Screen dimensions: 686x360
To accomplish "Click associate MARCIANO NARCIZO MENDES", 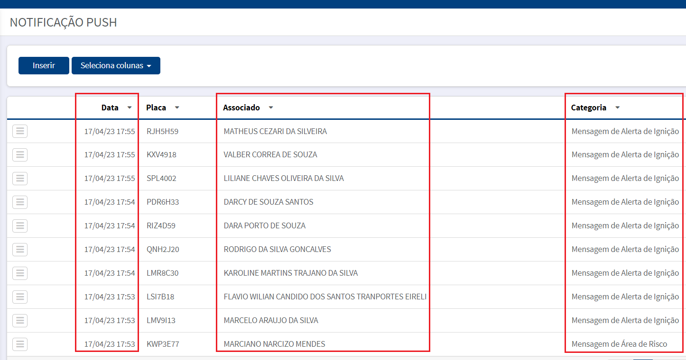I will [274, 344].
